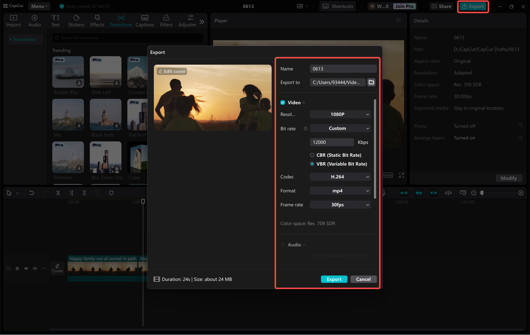Screen dimensions: 530x335
Task: Click the Search for transitions field
Action: (128, 38)
